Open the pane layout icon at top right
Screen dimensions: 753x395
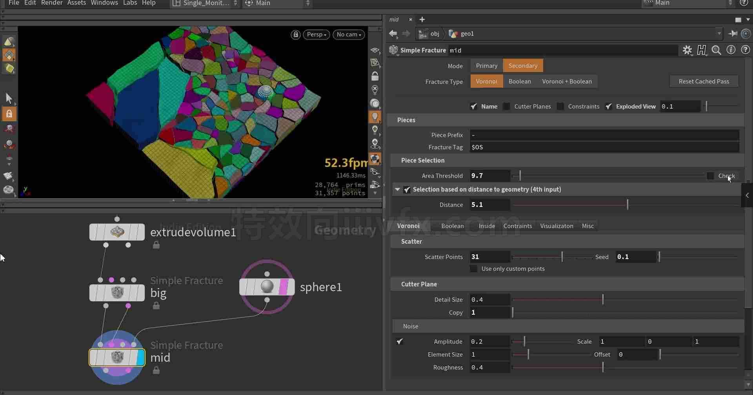(x=738, y=20)
